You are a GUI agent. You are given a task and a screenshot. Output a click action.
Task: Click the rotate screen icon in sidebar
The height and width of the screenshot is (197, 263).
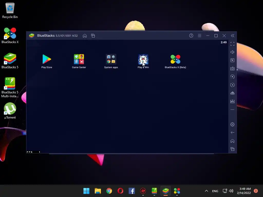coord(232,85)
